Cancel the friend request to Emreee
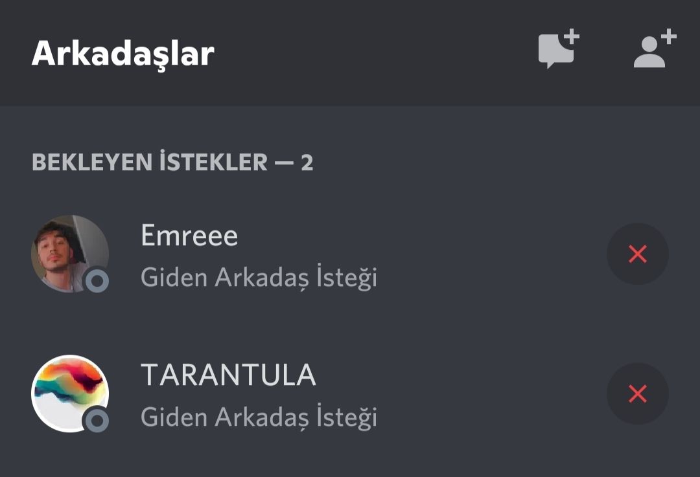 tap(638, 254)
